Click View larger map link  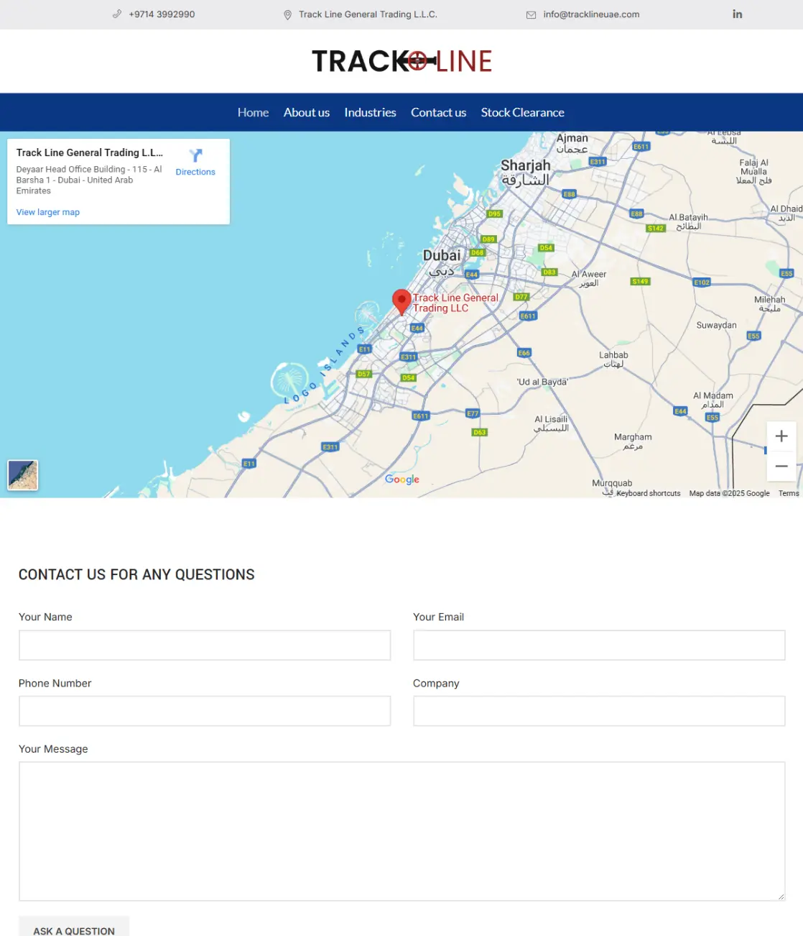tap(48, 212)
